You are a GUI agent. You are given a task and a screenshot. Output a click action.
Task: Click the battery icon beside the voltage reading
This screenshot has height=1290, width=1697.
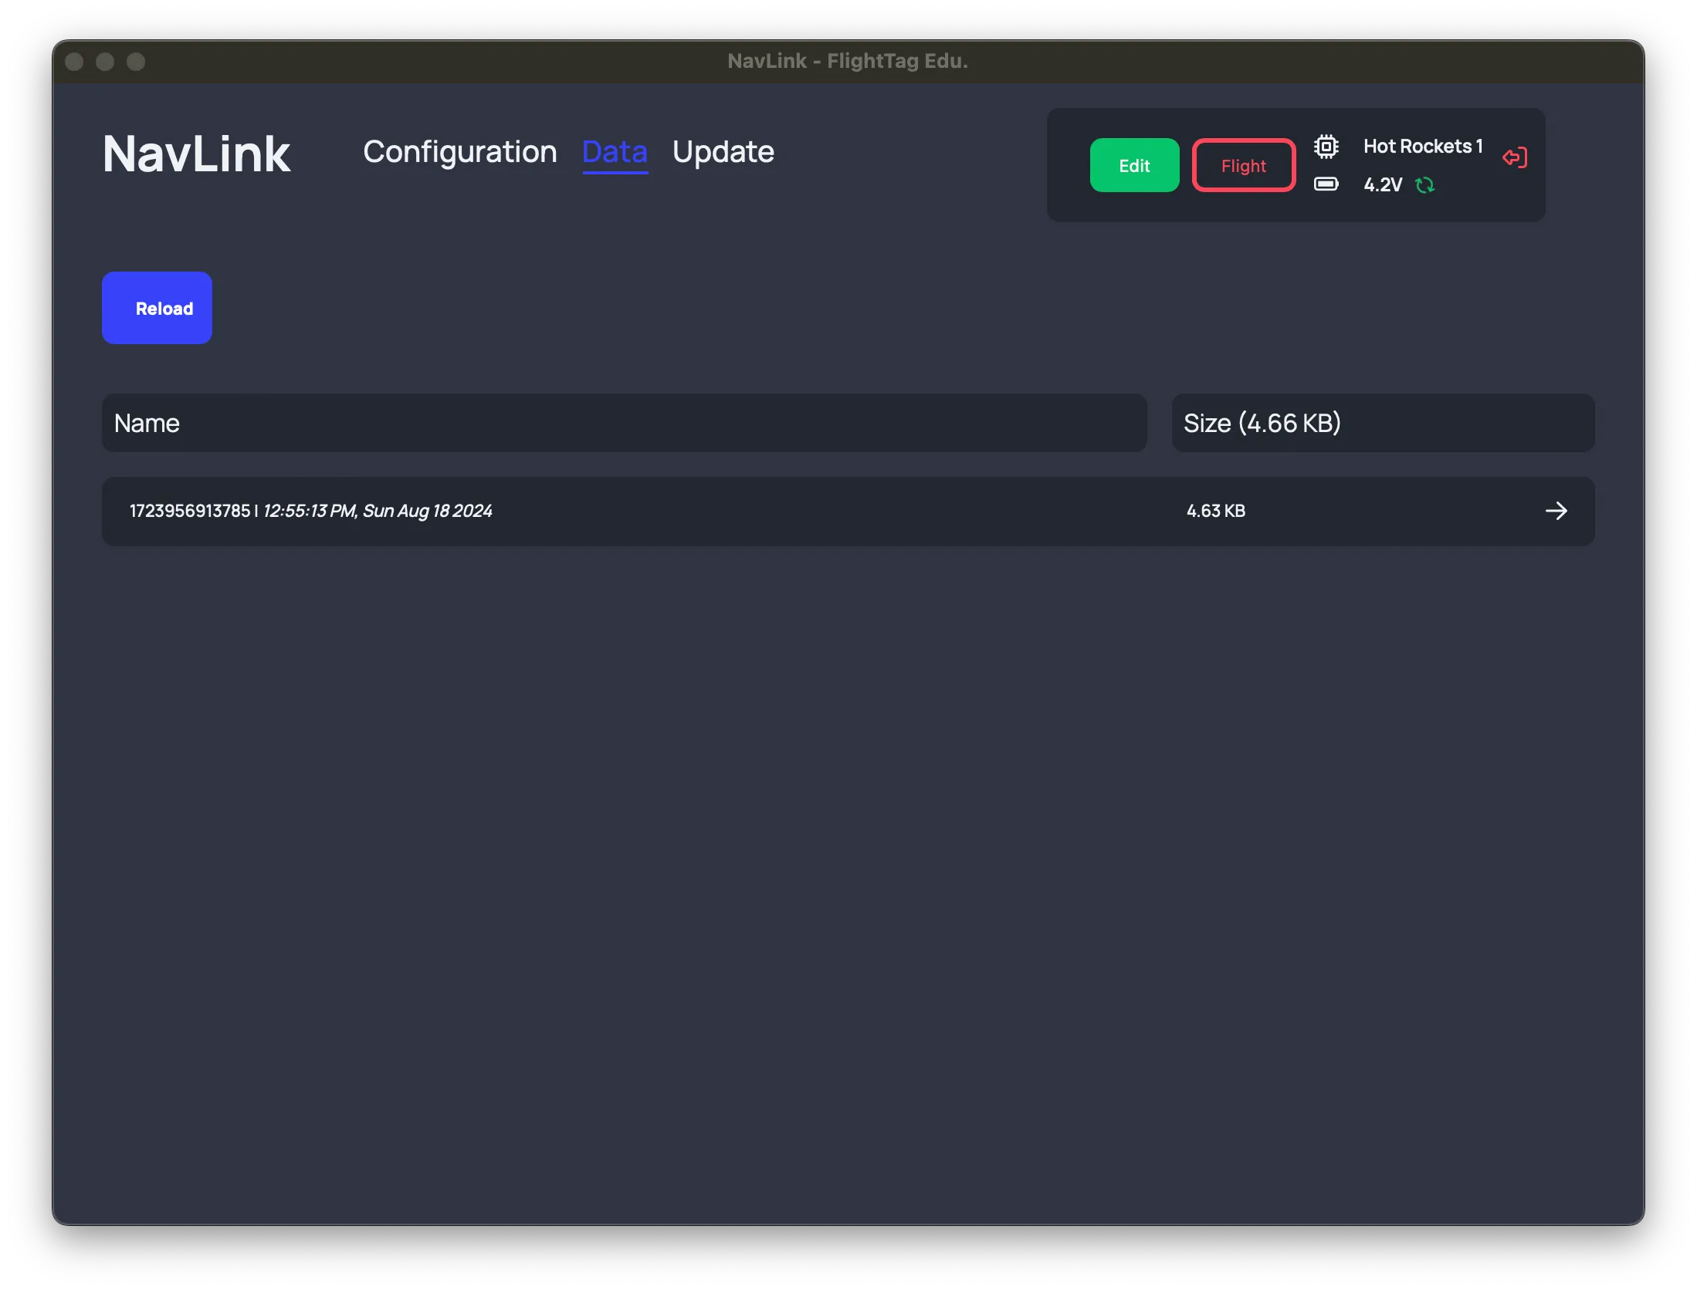point(1327,185)
